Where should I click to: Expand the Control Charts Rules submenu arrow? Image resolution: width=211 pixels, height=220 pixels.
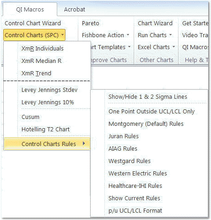[84, 143]
